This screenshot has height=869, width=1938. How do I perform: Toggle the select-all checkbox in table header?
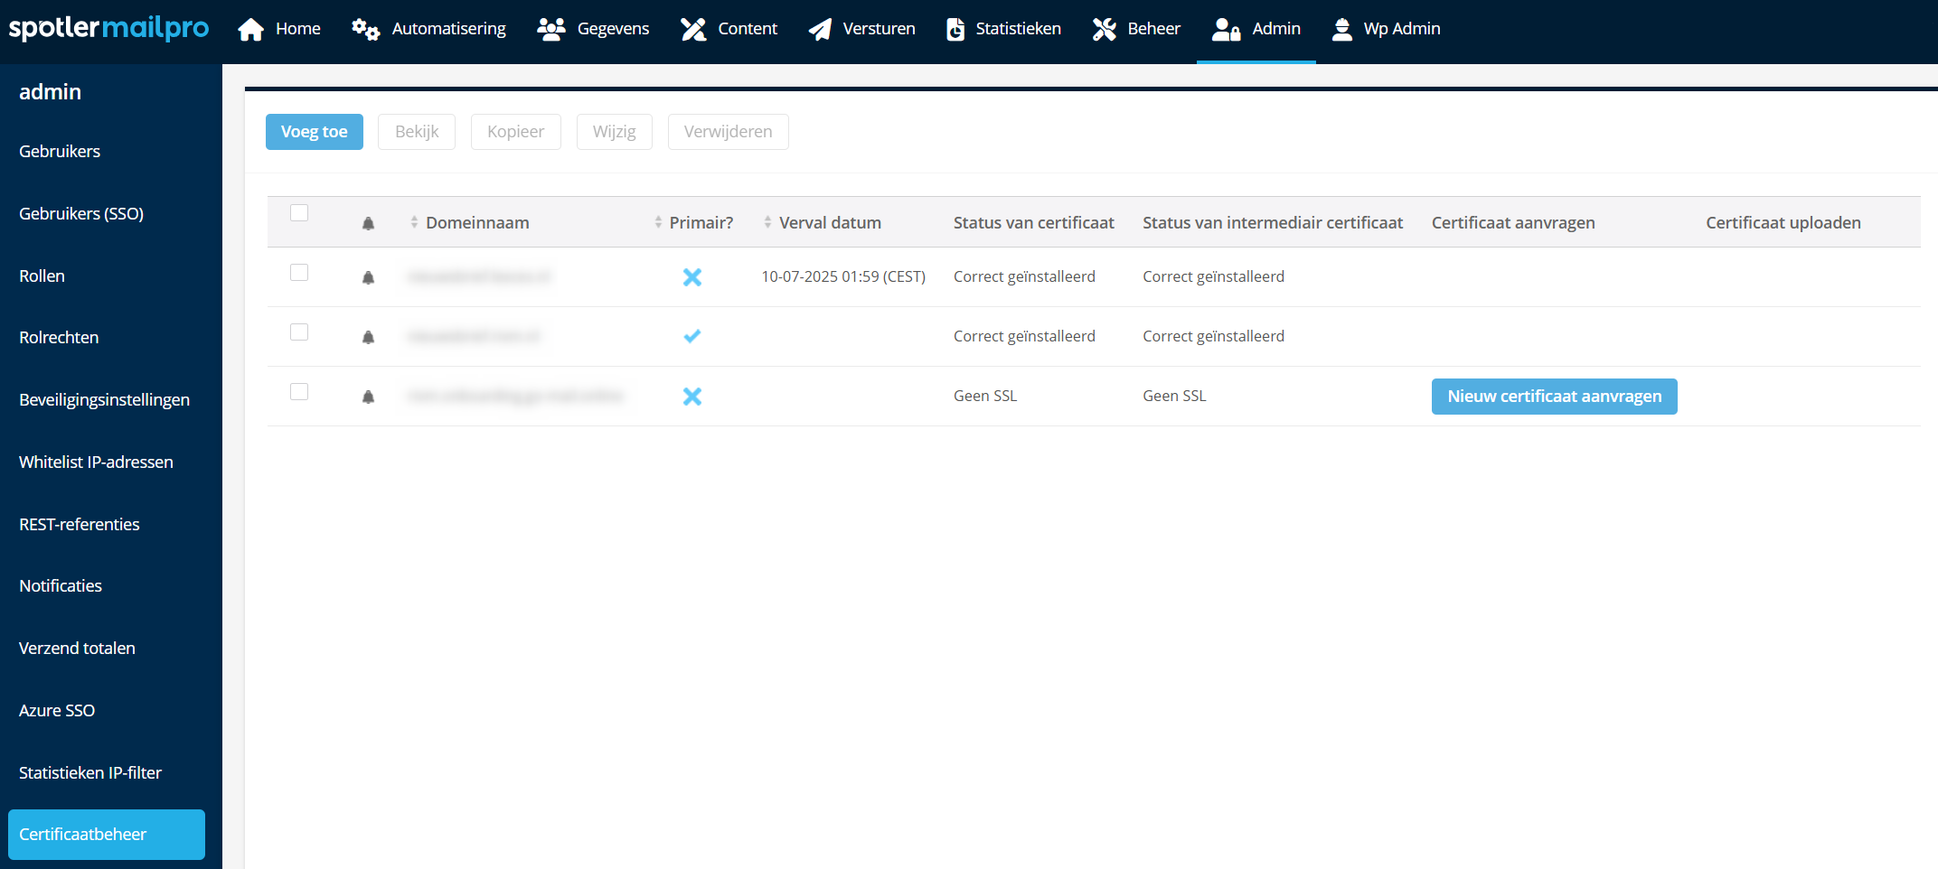[x=299, y=213]
